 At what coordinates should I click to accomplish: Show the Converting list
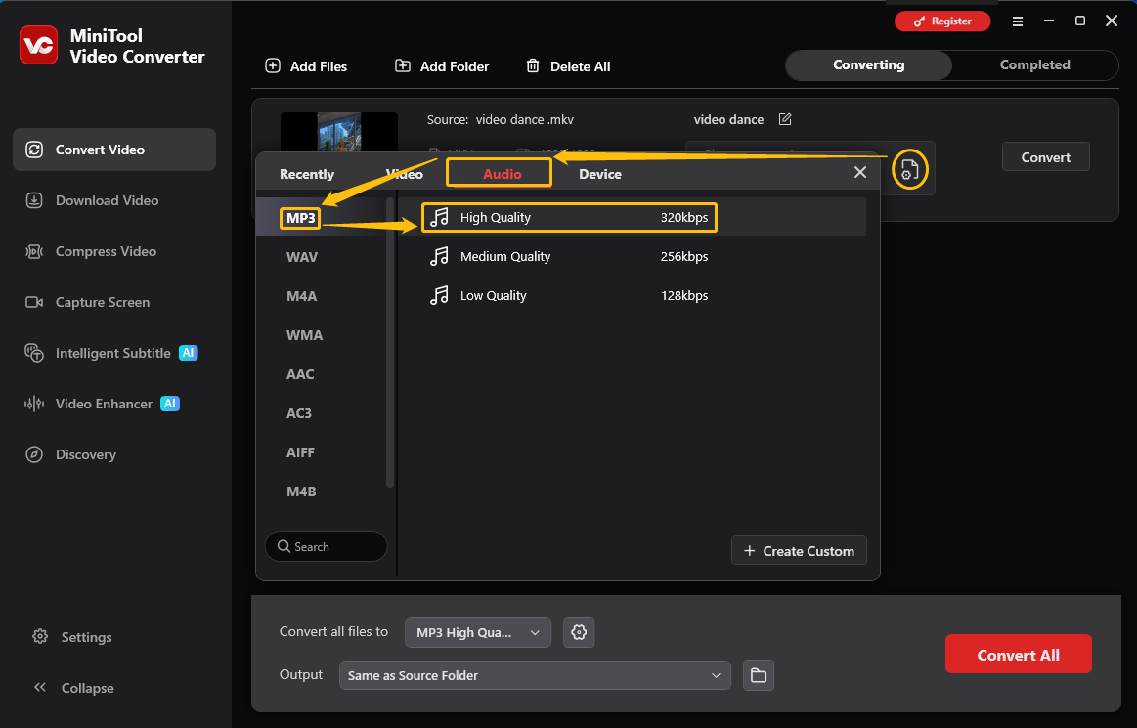coord(869,65)
